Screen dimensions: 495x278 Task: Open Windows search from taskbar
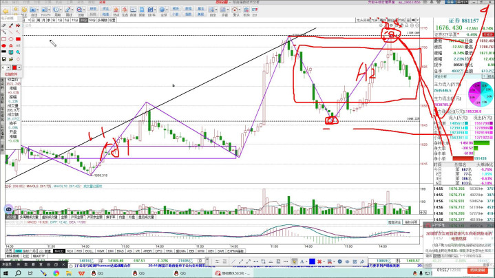(18, 273)
